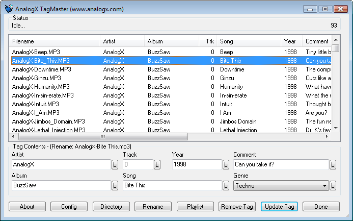Select the AnalogX-Downtime.MP3 row

tap(171, 69)
